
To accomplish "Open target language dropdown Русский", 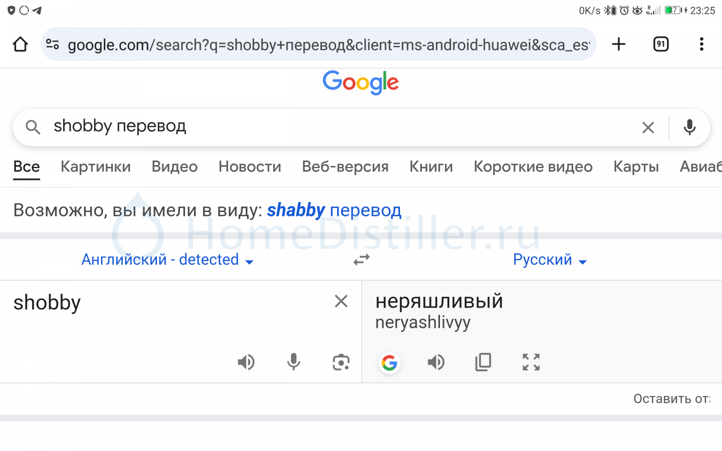I will (550, 260).
